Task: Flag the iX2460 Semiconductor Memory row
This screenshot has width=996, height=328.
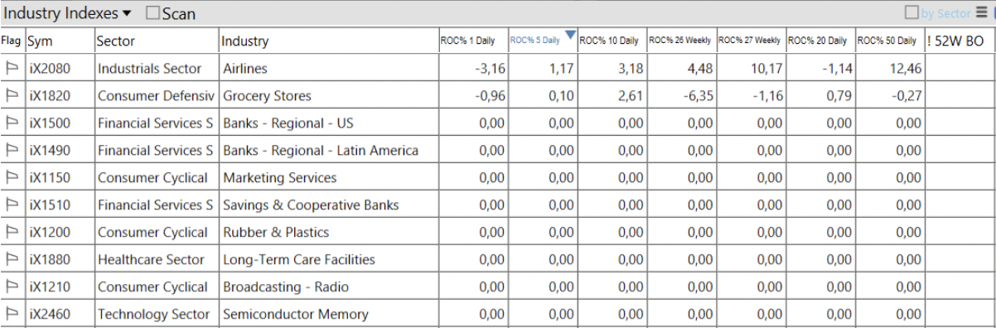Action: [12, 315]
